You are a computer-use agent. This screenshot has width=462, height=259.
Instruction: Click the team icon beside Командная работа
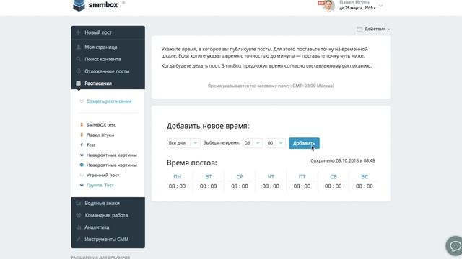[x=79, y=215]
